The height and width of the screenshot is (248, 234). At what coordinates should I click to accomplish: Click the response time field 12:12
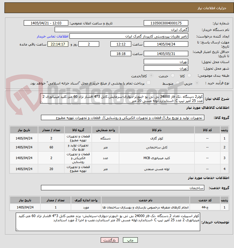tap(121, 44)
